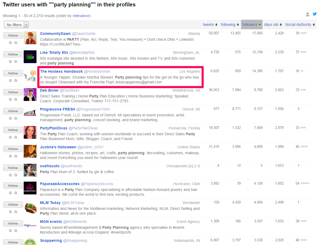319x245 pixels.
Task: Click Deb Bixler avatar thumbnail
Action: click(30, 95)
